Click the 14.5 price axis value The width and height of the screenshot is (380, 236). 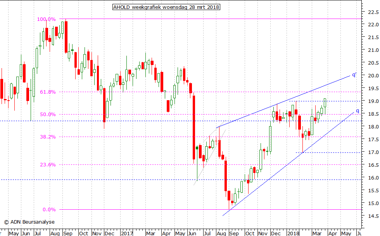(373, 216)
